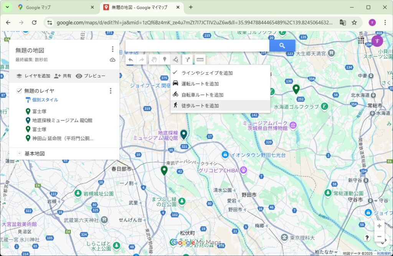393x256 pixels.
Task: Click the 武蔵第六天神社 shrine icon
Action: click(104, 220)
